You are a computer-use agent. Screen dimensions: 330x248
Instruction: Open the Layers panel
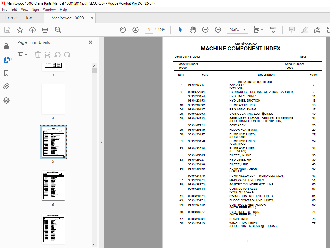tap(6, 100)
